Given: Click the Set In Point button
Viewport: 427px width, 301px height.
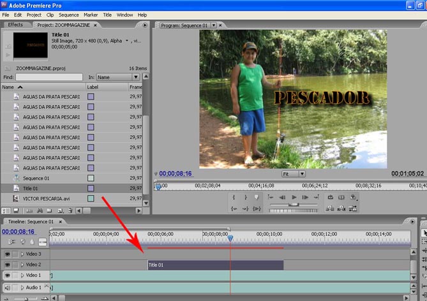Looking at the screenshot, I should 234,198.
